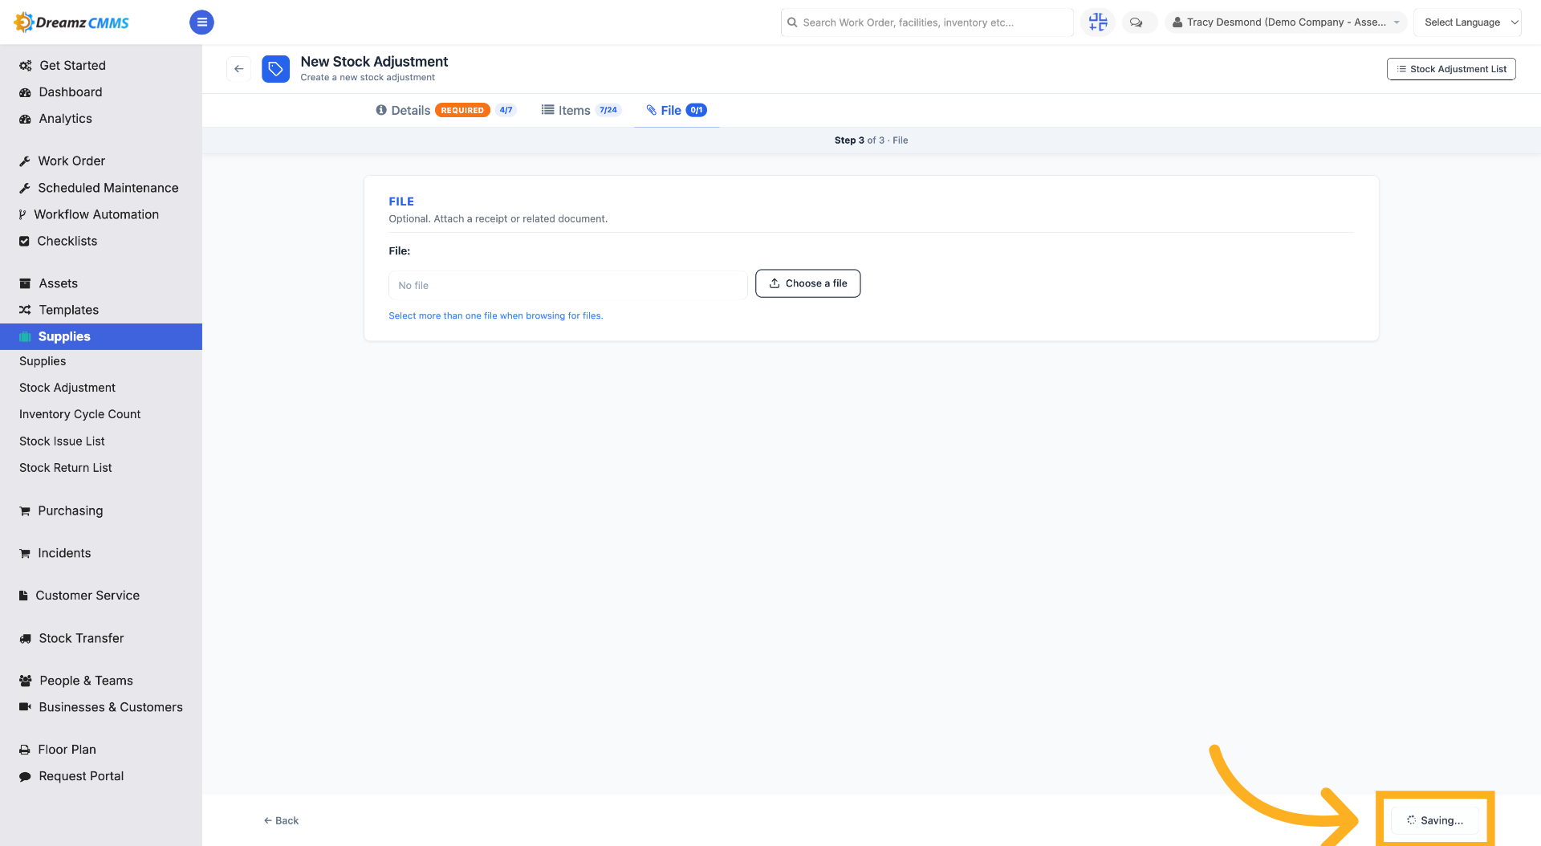
Task: Click the REQUIRED badge on the Details tab
Action: click(462, 110)
